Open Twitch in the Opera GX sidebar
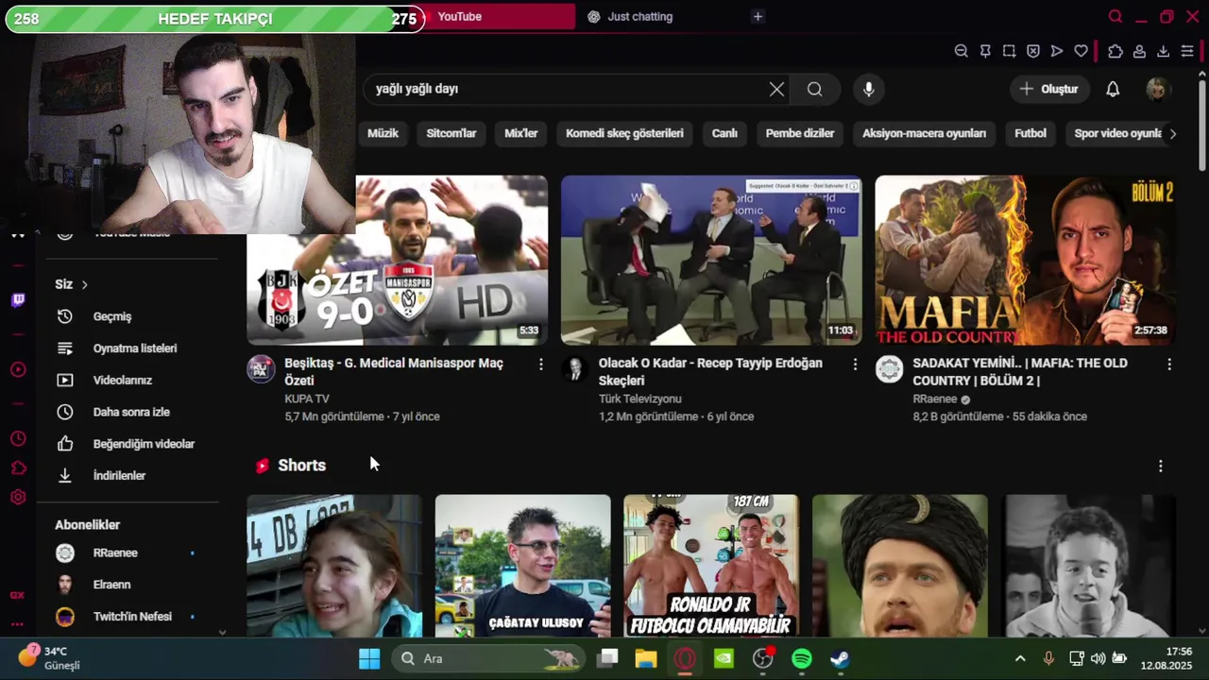The image size is (1209, 680). (18, 300)
